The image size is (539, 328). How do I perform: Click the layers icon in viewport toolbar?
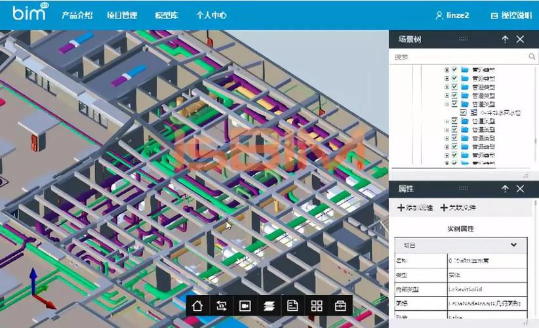[x=269, y=306]
